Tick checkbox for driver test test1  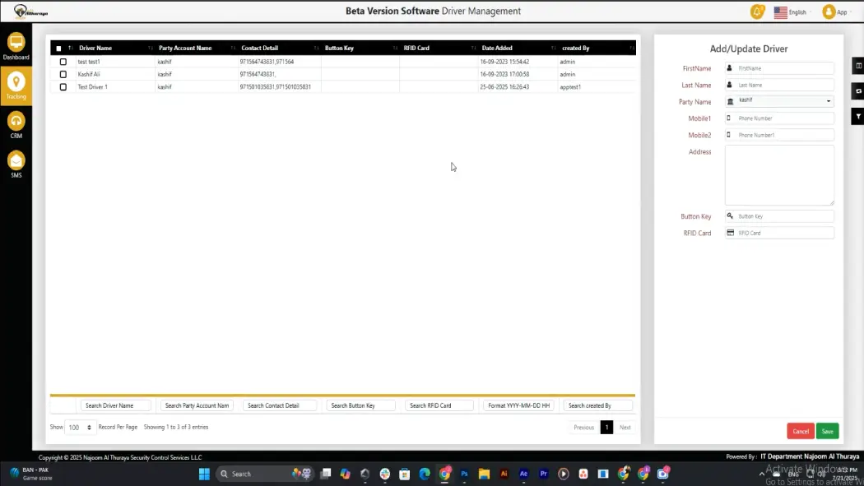(63, 62)
